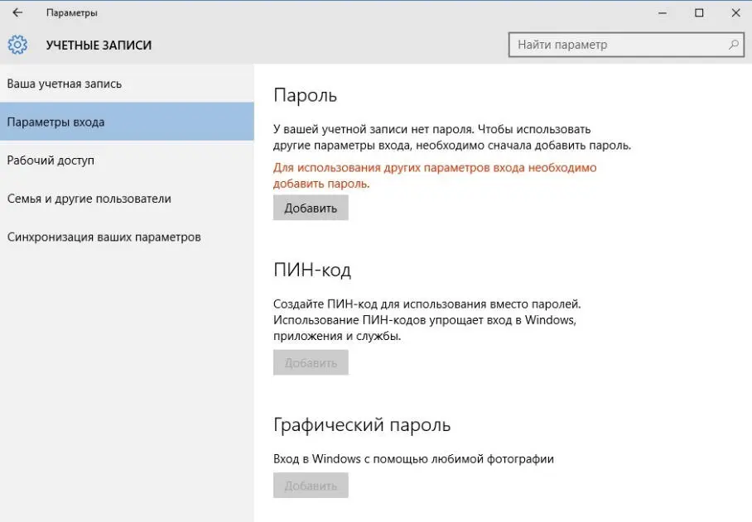Screen dimensions: 752x522
Task: Select 'Параметры входа' in the sidebar
Action: click(x=55, y=122)
